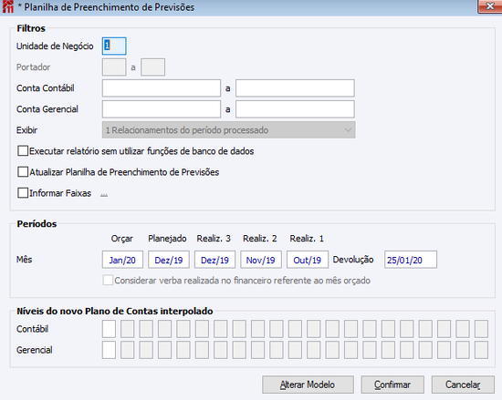Click the Devolução label
This screenshot has width=502, height=400.
[x=353, y=260]
